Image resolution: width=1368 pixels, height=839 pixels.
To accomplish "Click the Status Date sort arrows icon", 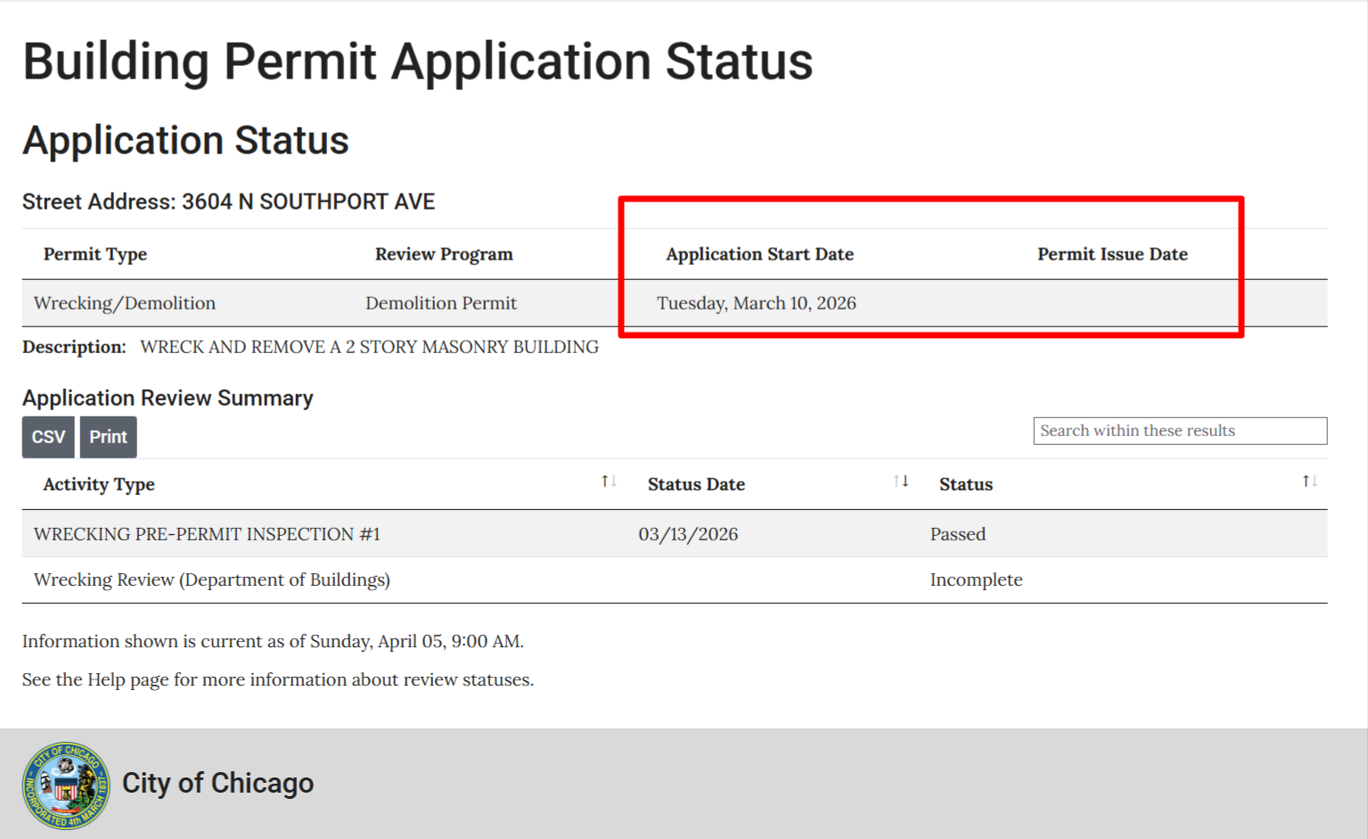I will click(x=901, y=481).
